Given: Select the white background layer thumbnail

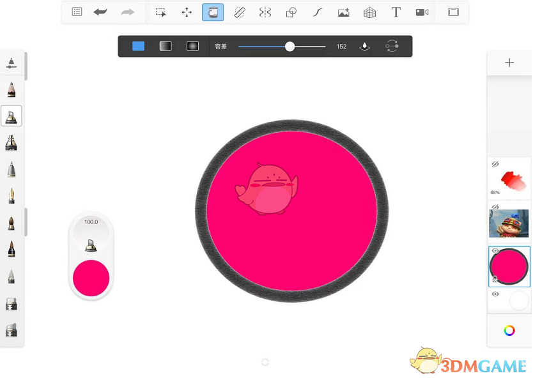Looking at the screenshot, I should [518, 300].
